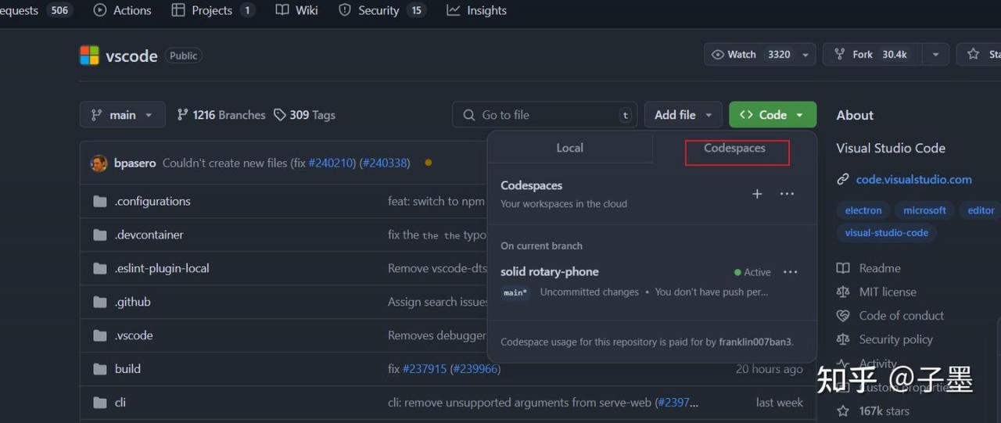Click folder icon beside .configurations
This screenshot has width=1001, height=423.
[x=99, y=202]
